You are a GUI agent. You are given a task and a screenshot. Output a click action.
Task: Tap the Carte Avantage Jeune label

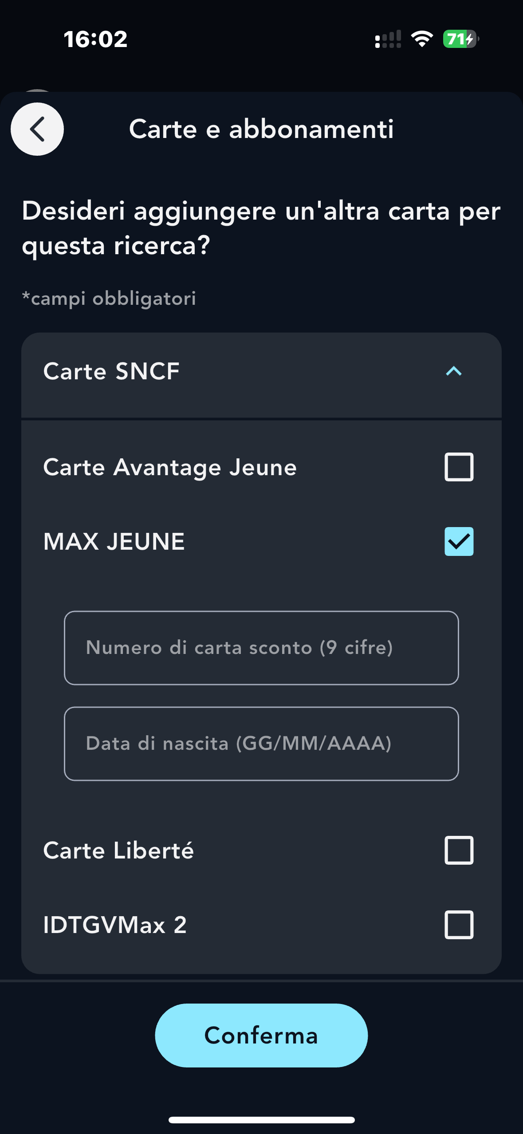point(170,467)
